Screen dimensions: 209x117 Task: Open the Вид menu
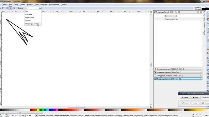tap(10, 5)
